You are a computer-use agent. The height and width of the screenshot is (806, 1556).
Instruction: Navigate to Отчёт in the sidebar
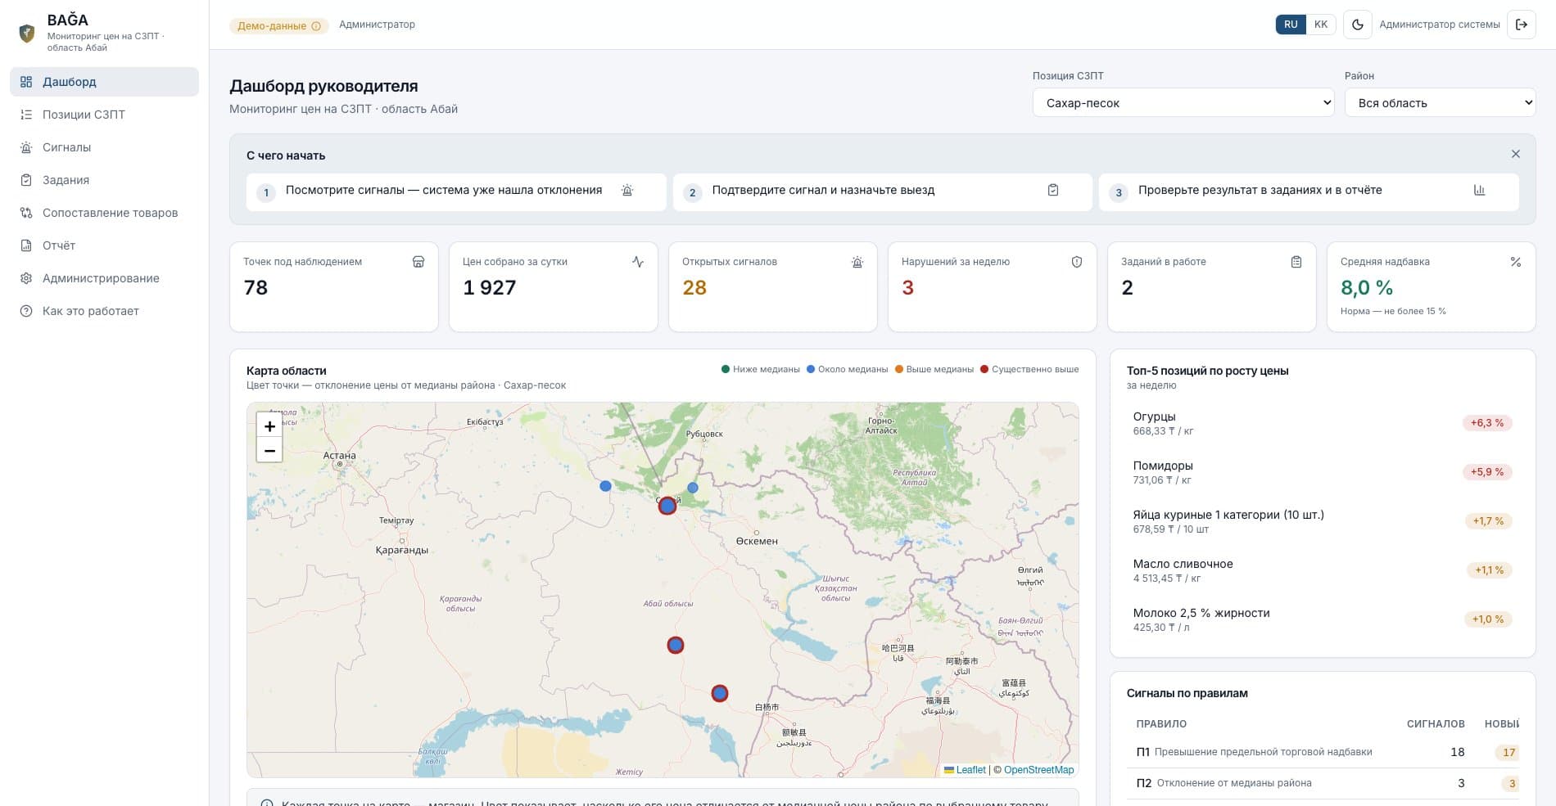click(x=105, y=245)
